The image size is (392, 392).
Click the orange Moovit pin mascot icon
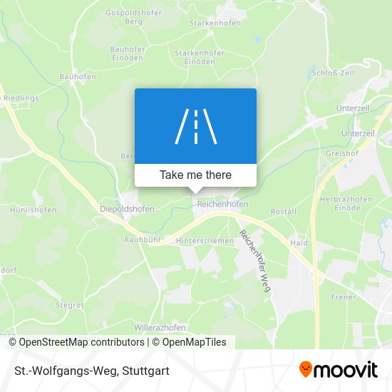[x=306, y=369]
